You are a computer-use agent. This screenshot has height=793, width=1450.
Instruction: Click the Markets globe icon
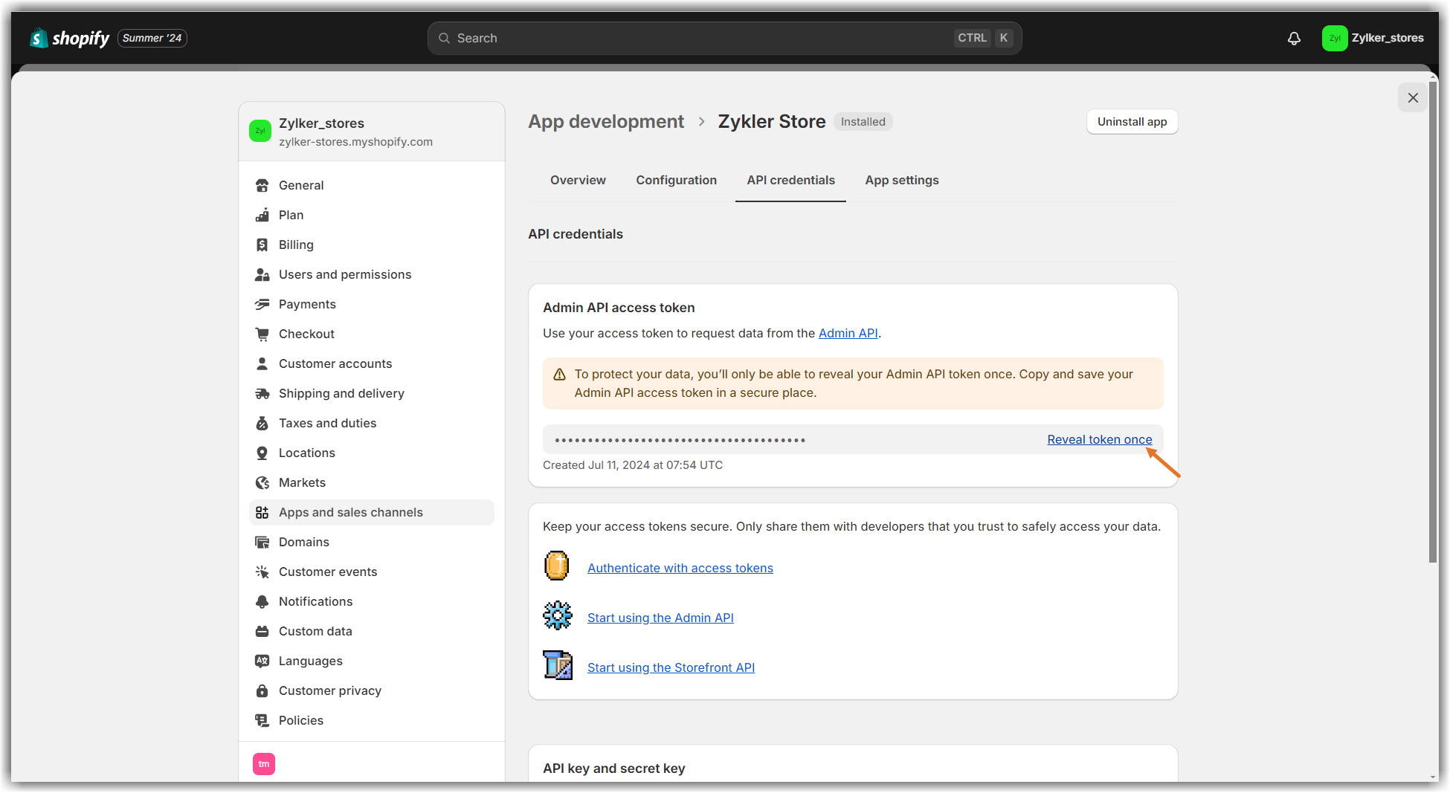tap(262, 482)
